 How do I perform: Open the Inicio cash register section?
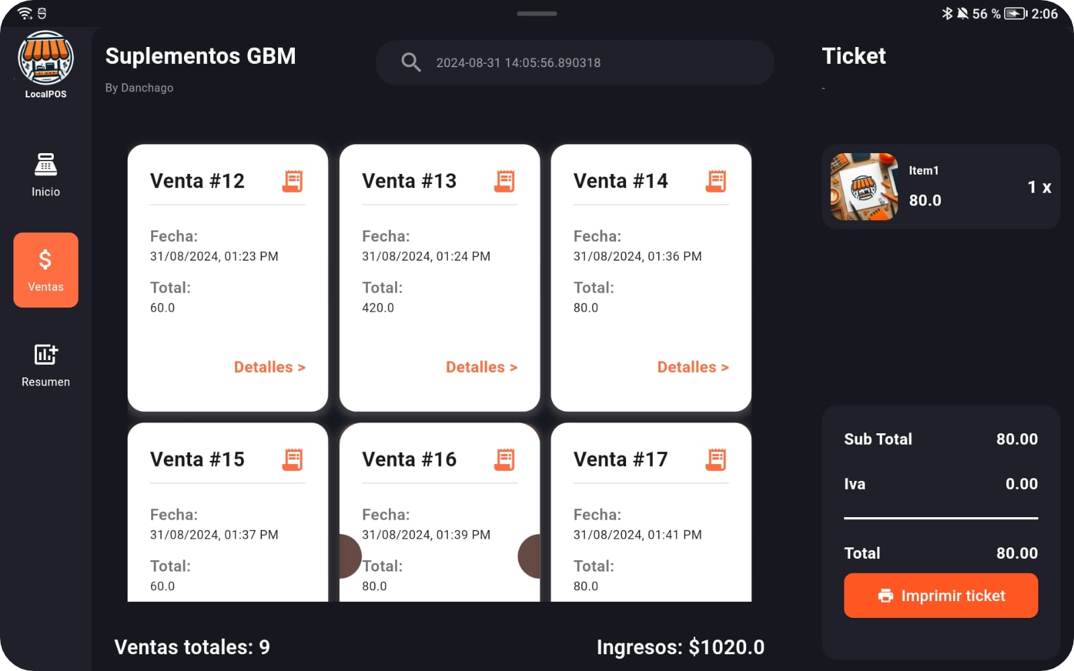[x=46, y=175]
